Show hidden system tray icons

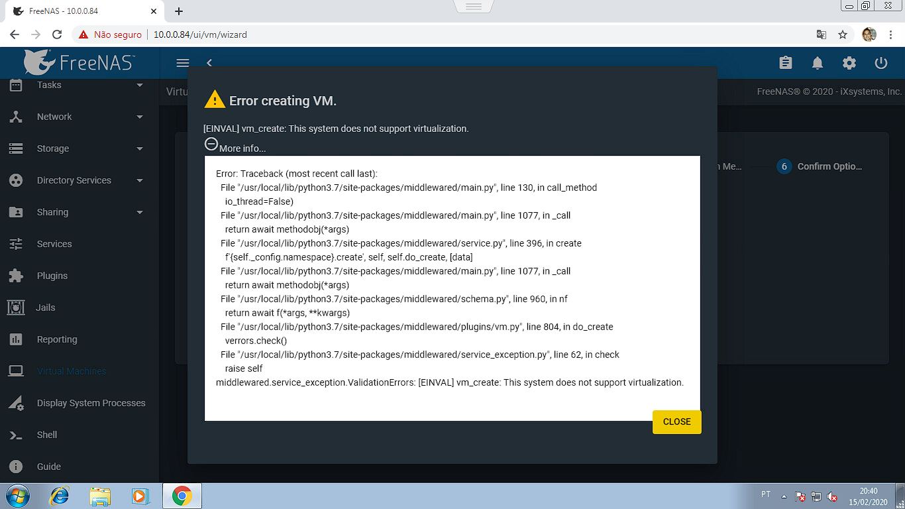point(784,496)
